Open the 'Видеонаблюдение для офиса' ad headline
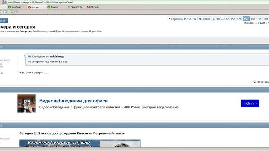Screen dimensions: 269x151 73,101
